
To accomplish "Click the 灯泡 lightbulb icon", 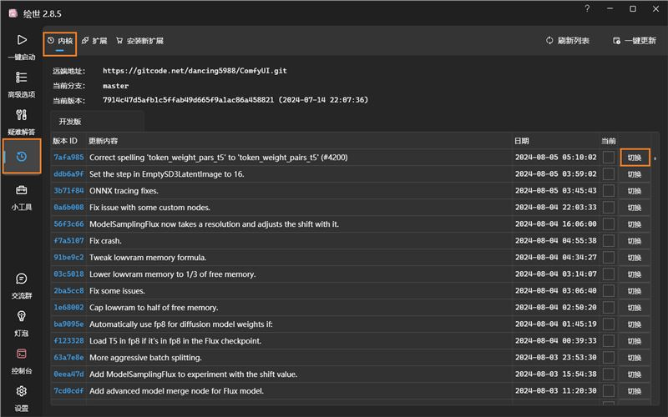I will [x=21, y=316].
